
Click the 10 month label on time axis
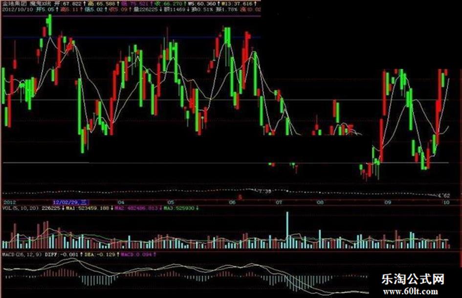tap(446, 203)
